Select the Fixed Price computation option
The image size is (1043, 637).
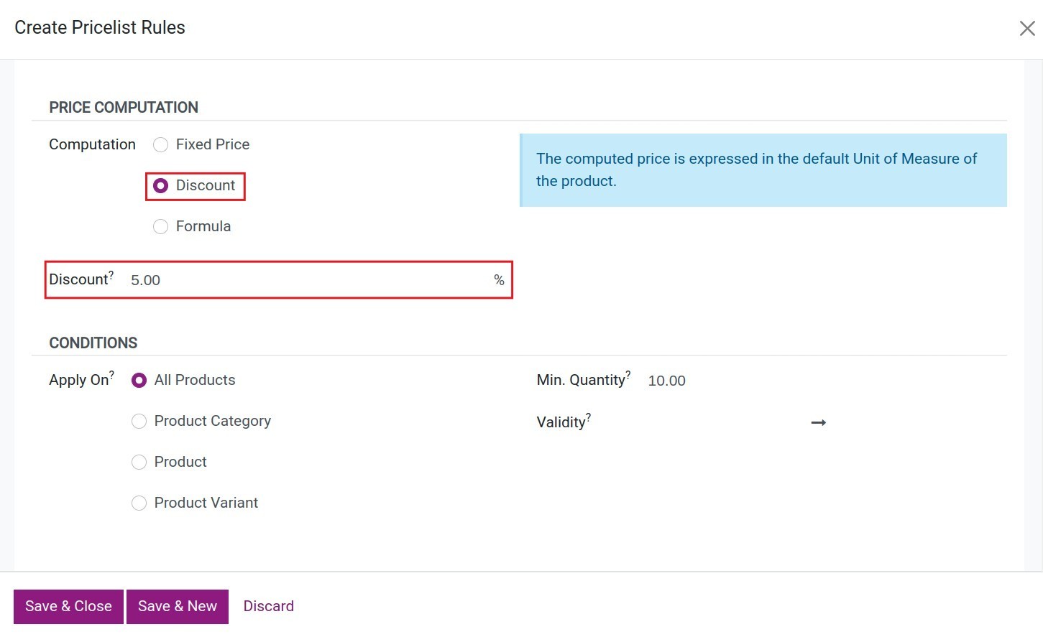click(161, 145)
